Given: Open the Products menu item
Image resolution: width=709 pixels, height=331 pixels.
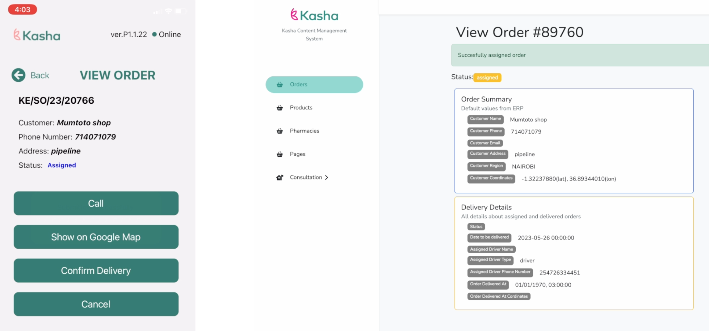Looking at the screenshot, I should click(x=301, y=108).
